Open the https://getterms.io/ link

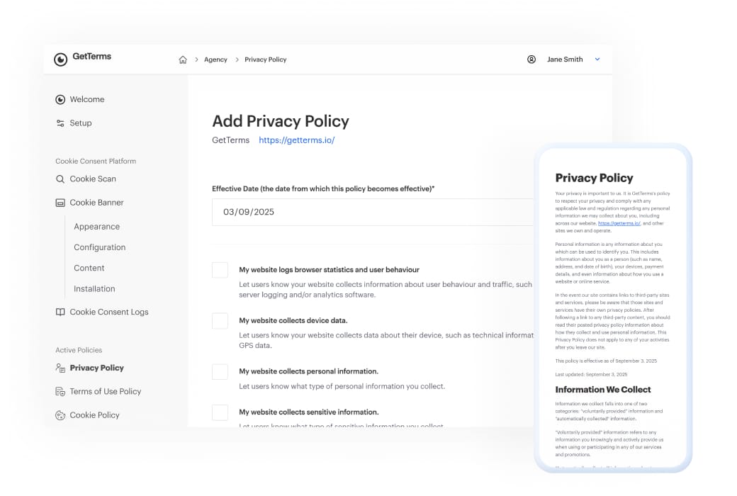pos(297,140)
